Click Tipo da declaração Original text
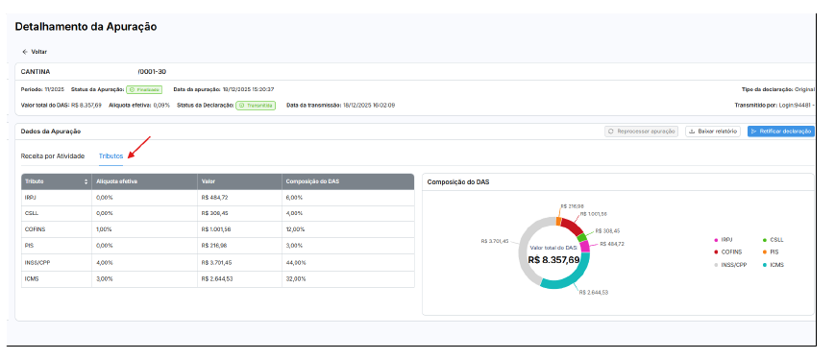Image resolution: width=835 pixels, height=359 pixels. [778, 90]
